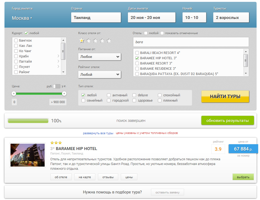The image size is (260, 200).
Task: Tick the Районг resort checkbox
Action: [16, 72]
